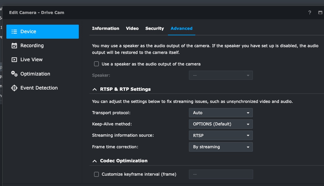Collapse the Codec Optimization section
The width and height of the screenshot is (324, 186).
(95, 161)
